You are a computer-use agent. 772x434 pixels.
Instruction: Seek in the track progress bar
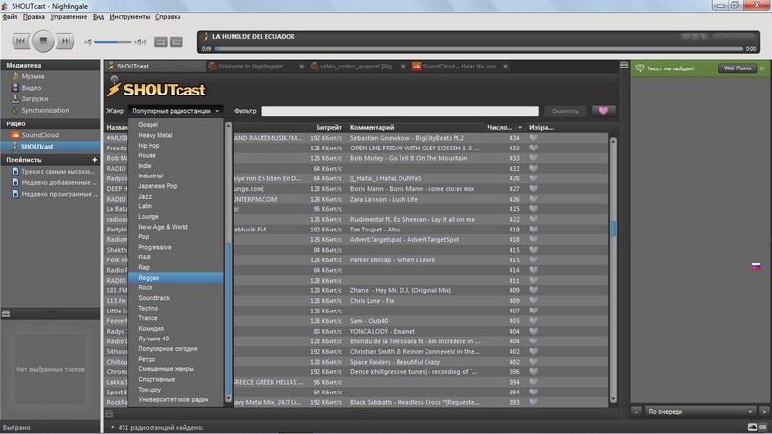coord(479,49)
